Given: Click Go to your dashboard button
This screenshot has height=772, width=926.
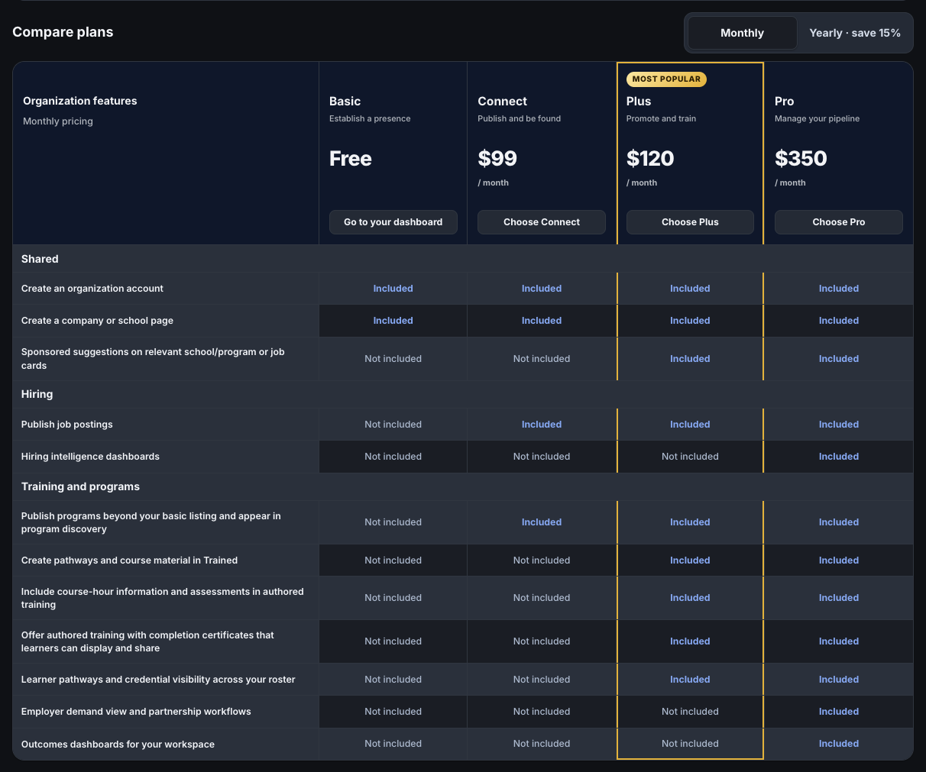Looking at the screenshot, I should coord(393,222).
